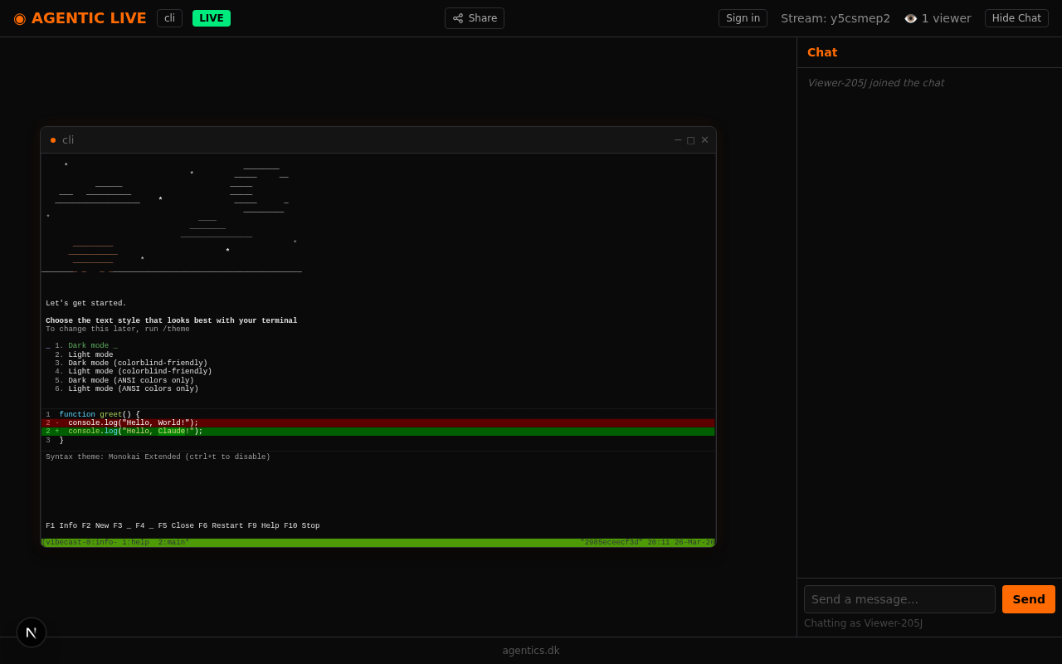
Task: Minimize the cli terminal window
Action: point(678,140)
